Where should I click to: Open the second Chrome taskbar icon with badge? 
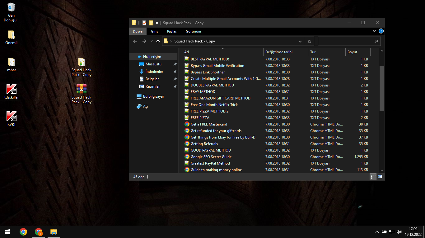click(39, 232)
